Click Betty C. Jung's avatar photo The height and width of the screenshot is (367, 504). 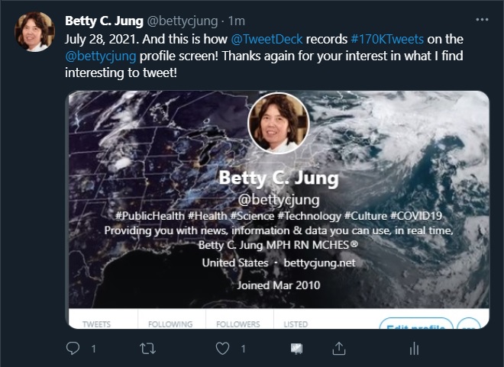[34, 32]
